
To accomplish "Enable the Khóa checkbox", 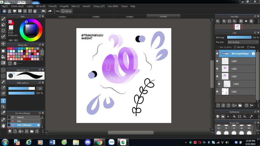I will point(248,47).
